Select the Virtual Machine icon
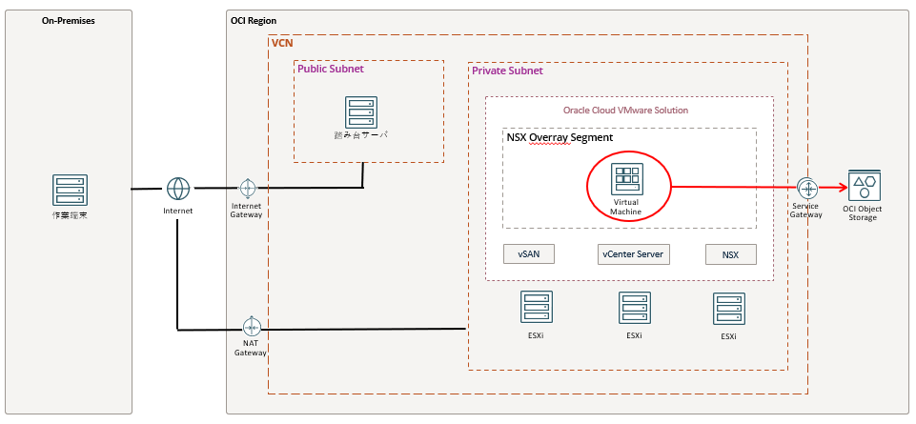Image resolution: width=916 pixels, height=424 pixels. [x=626, y=181]
